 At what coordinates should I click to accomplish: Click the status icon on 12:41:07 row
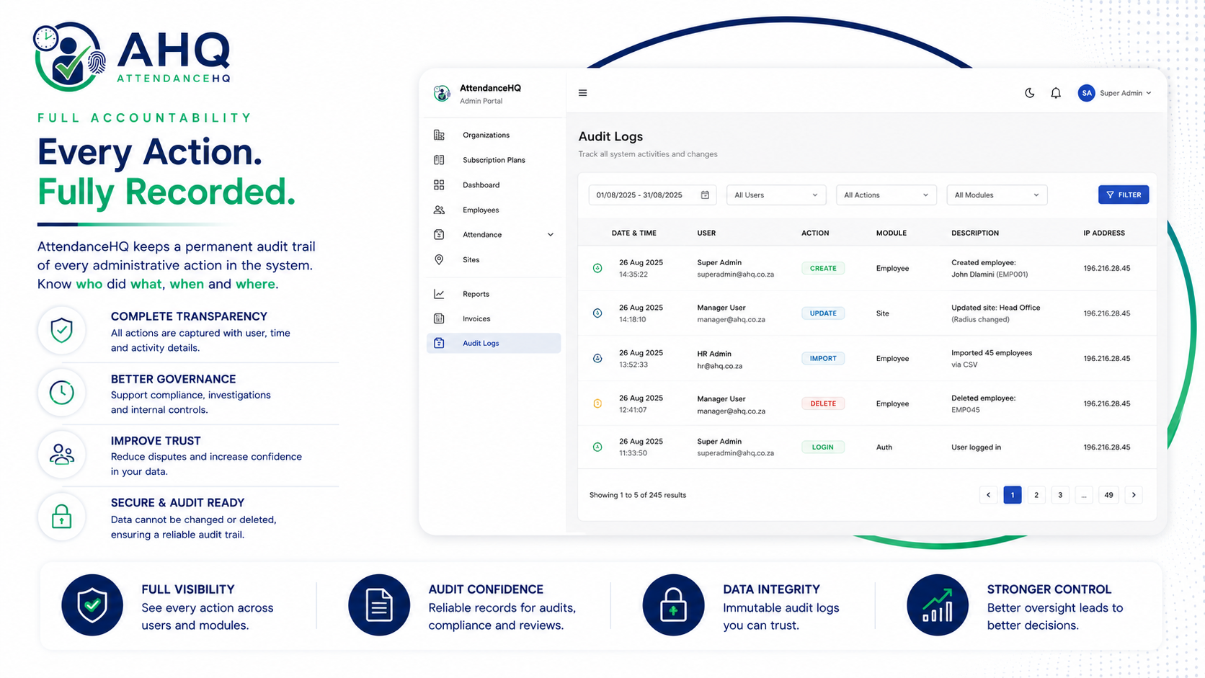click(x=597, y=403)
